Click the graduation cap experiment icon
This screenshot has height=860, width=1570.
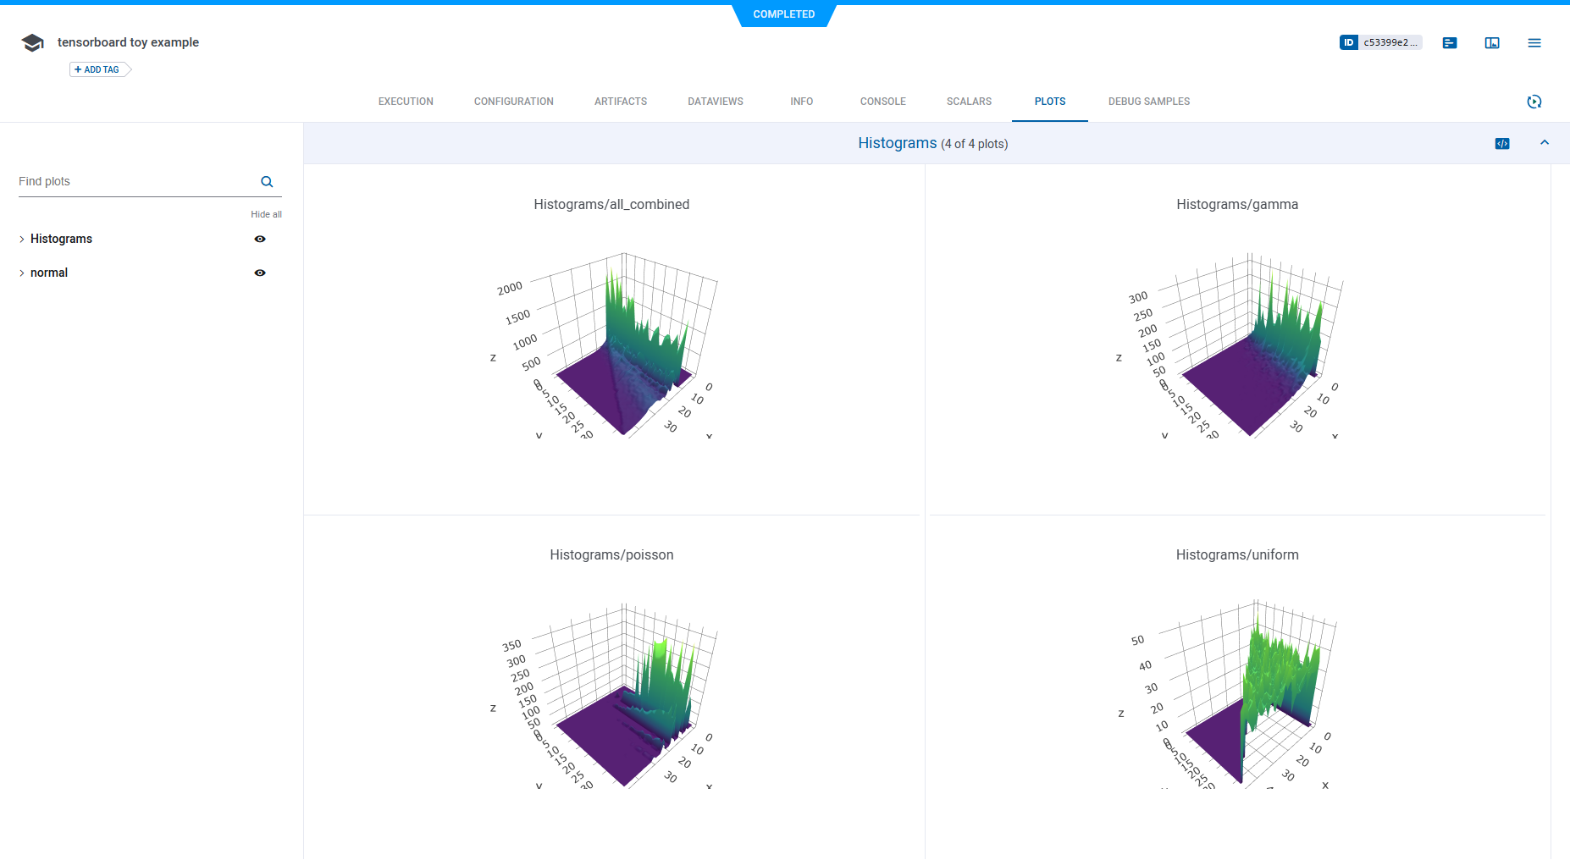click(32, 43)
